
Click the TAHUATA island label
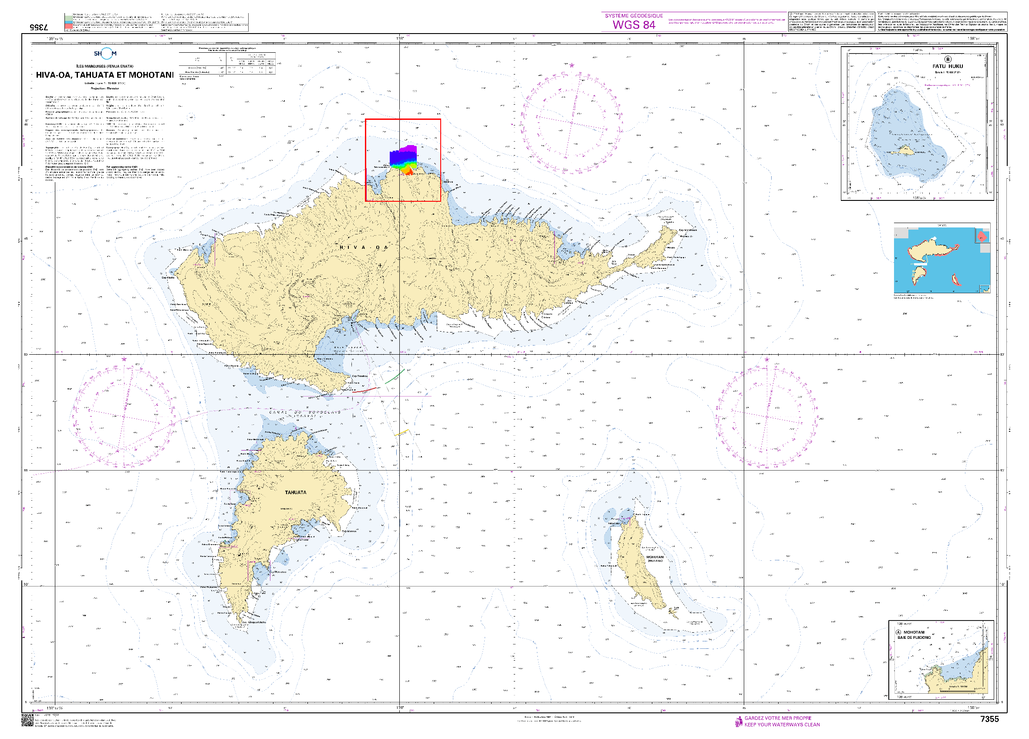coord(295,492)
